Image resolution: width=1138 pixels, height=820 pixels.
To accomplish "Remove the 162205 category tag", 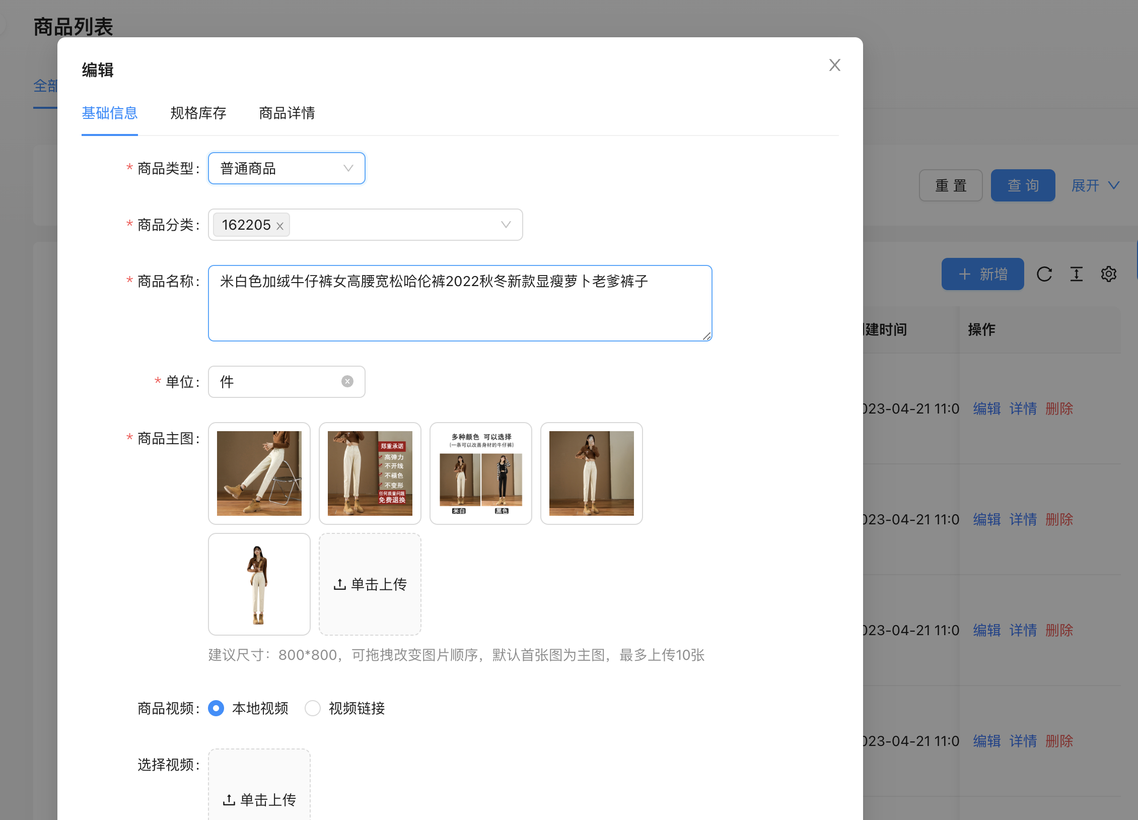I will pos(280,226).
